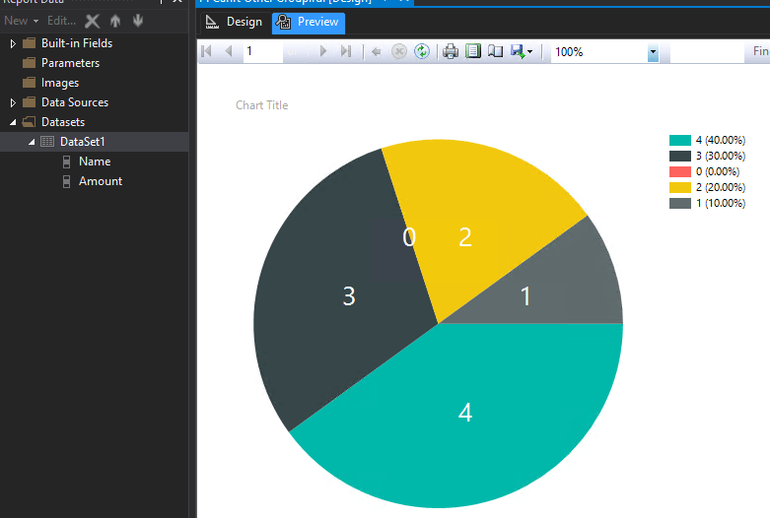The image size is (770, 518).
Task: Toggle print layout view
Action: pyautogui.click(x=473, y=51)
